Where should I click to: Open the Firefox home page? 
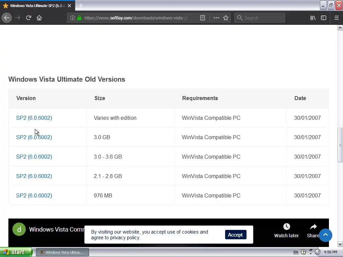(x=39, y=18)
